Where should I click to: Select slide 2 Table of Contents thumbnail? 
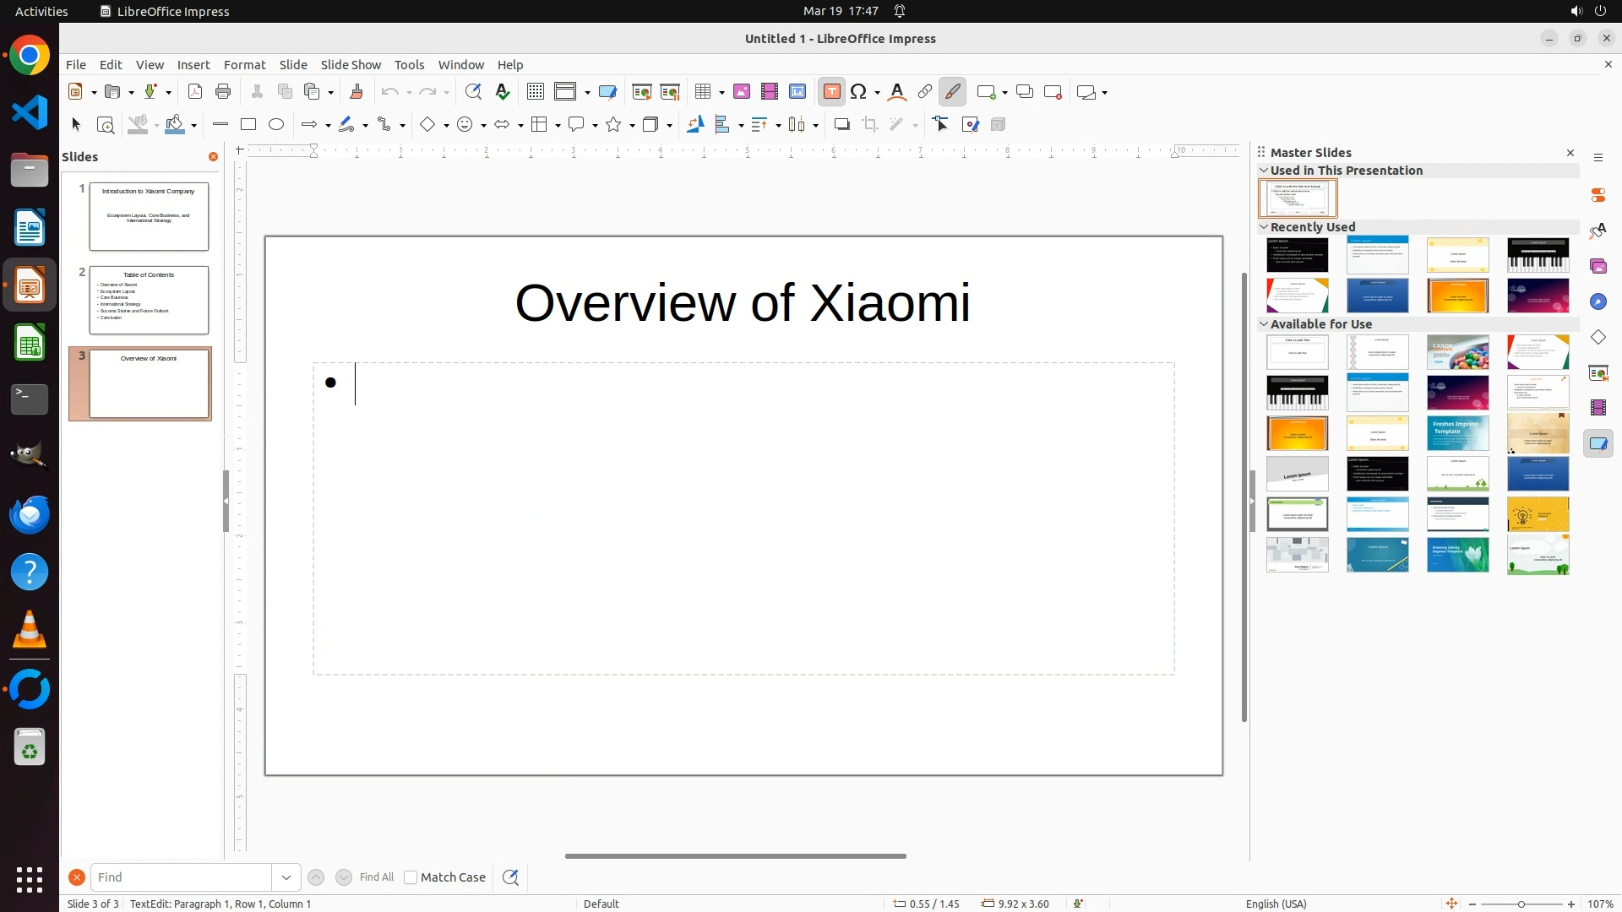coord(149,300)
